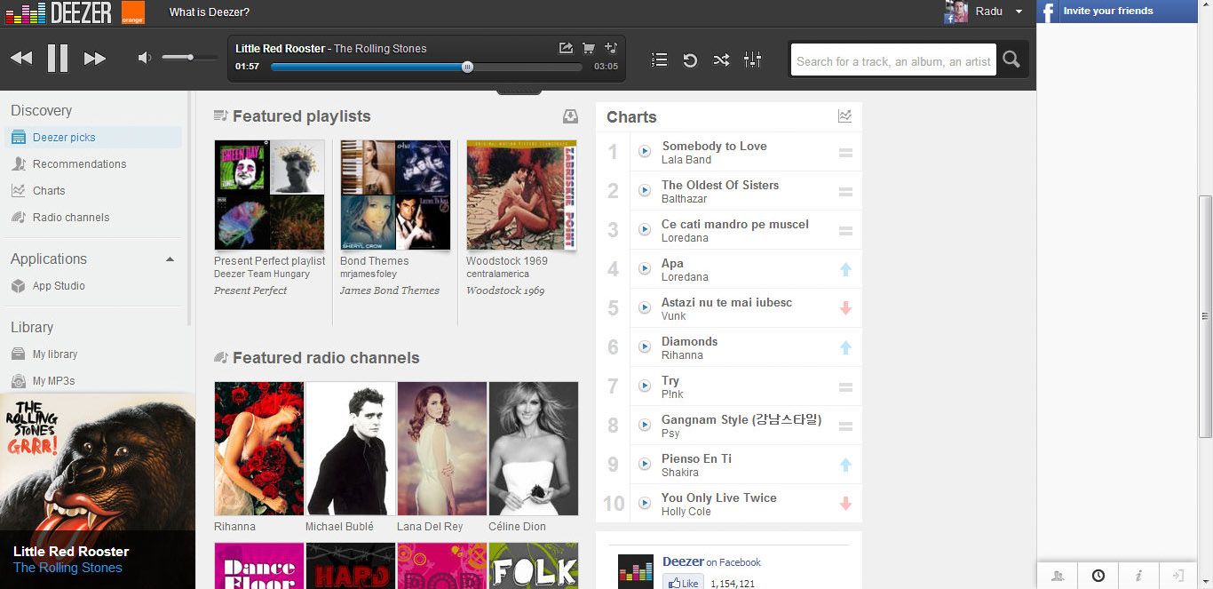
Task: Select Radio channels in the sidebar
Action: [x=71, y=218]
